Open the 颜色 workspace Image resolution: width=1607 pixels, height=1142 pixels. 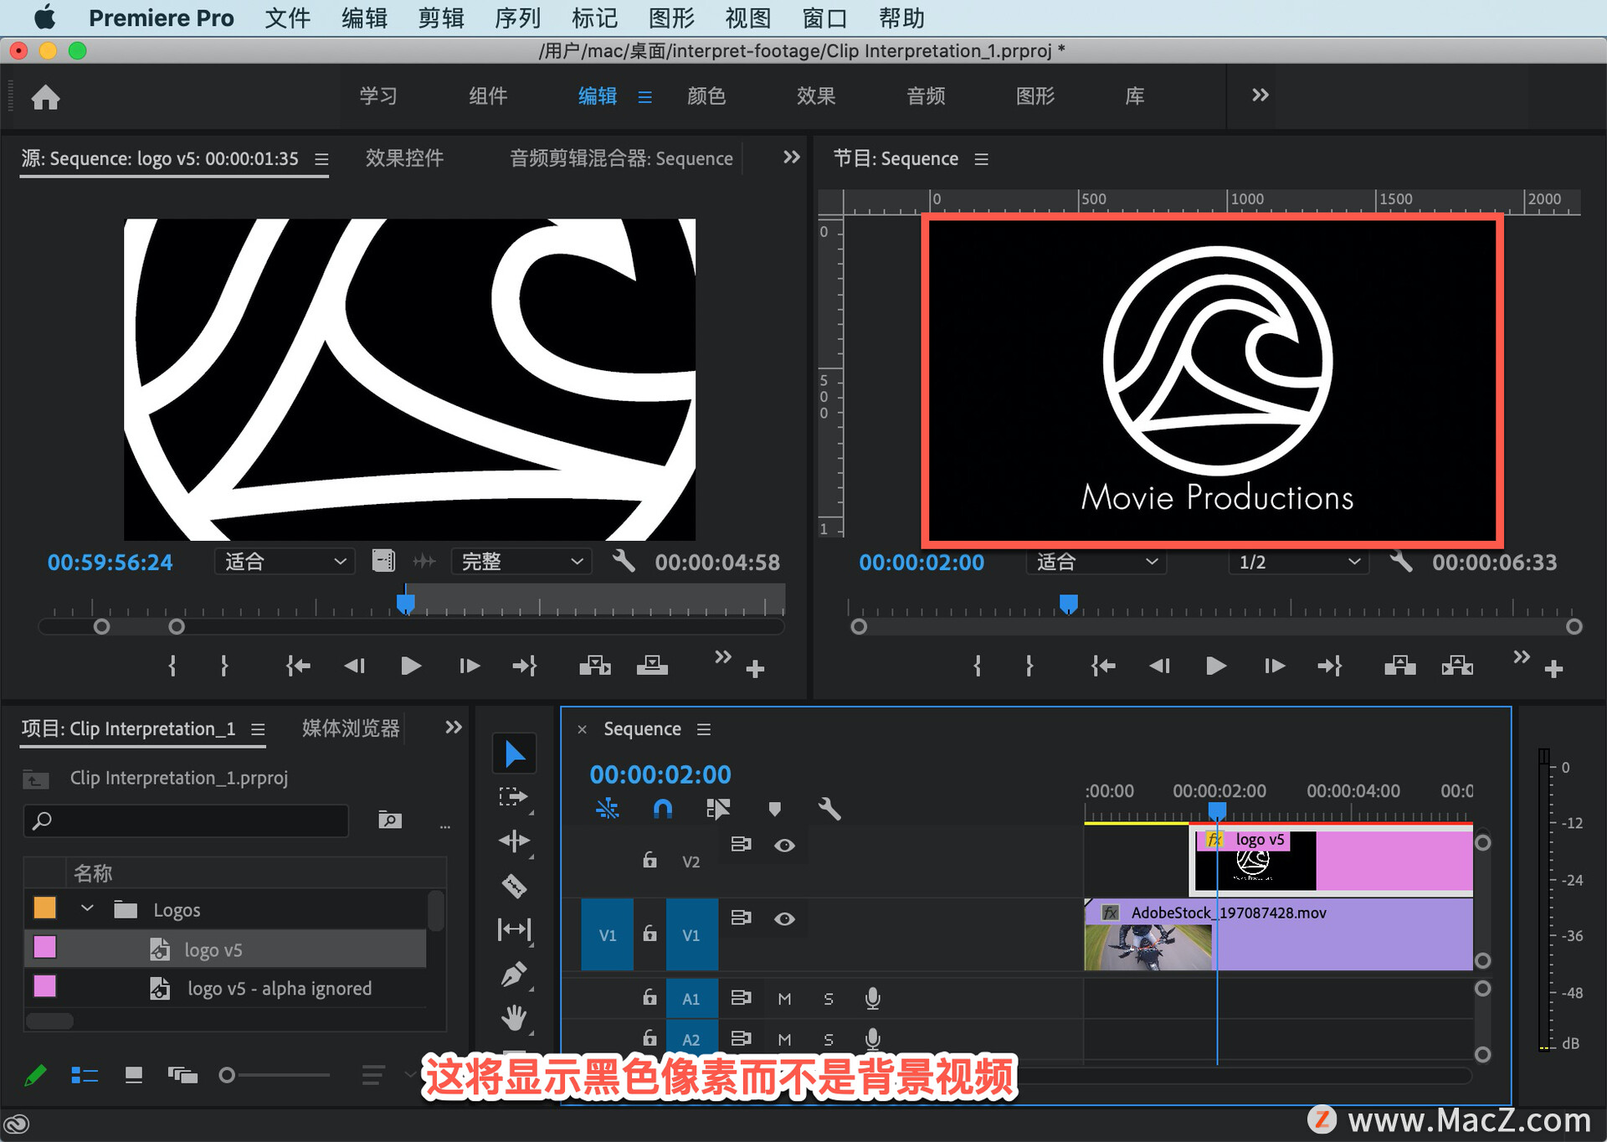[x=706, y=96]
